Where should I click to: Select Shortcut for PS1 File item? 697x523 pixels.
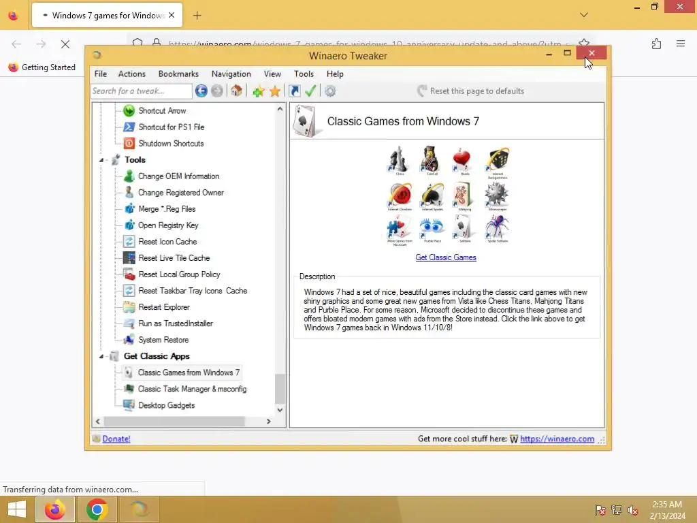[172, 127]
